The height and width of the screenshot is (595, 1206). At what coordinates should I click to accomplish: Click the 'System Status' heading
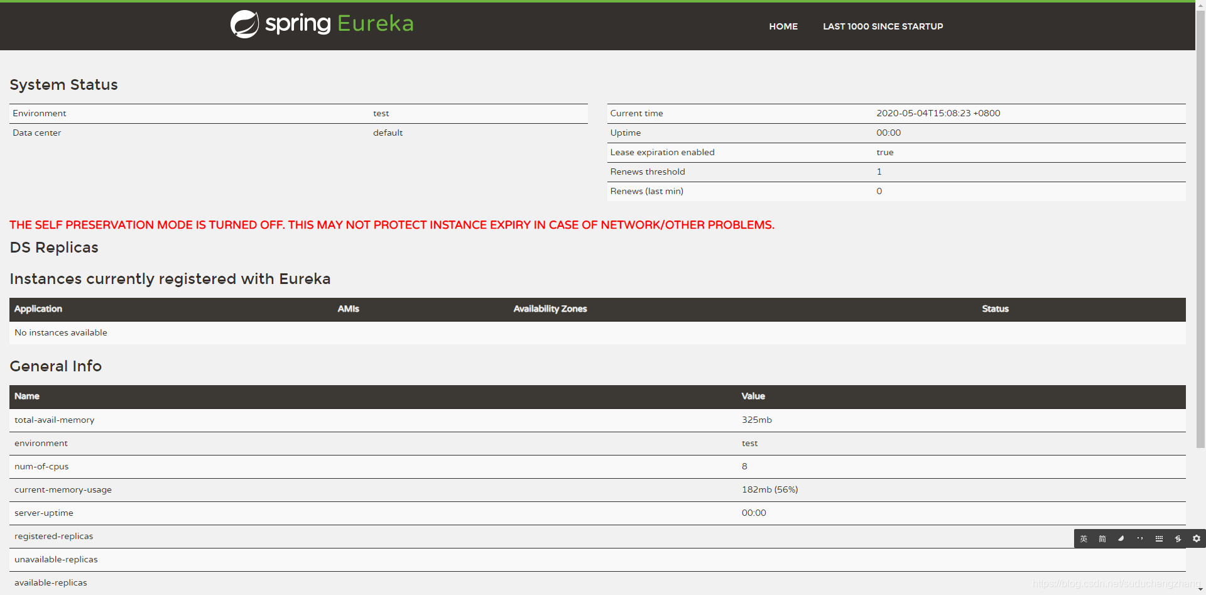point(63,85)
